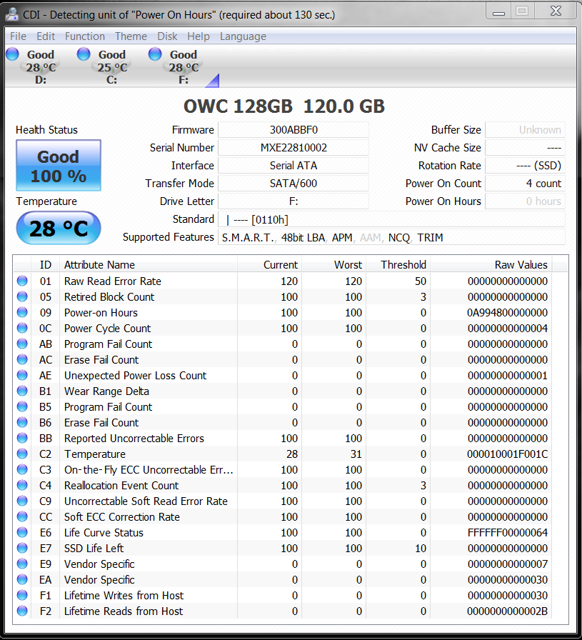582x640 pixels.
Task: Select the D: drive status orb
Action: pos(12,54)
